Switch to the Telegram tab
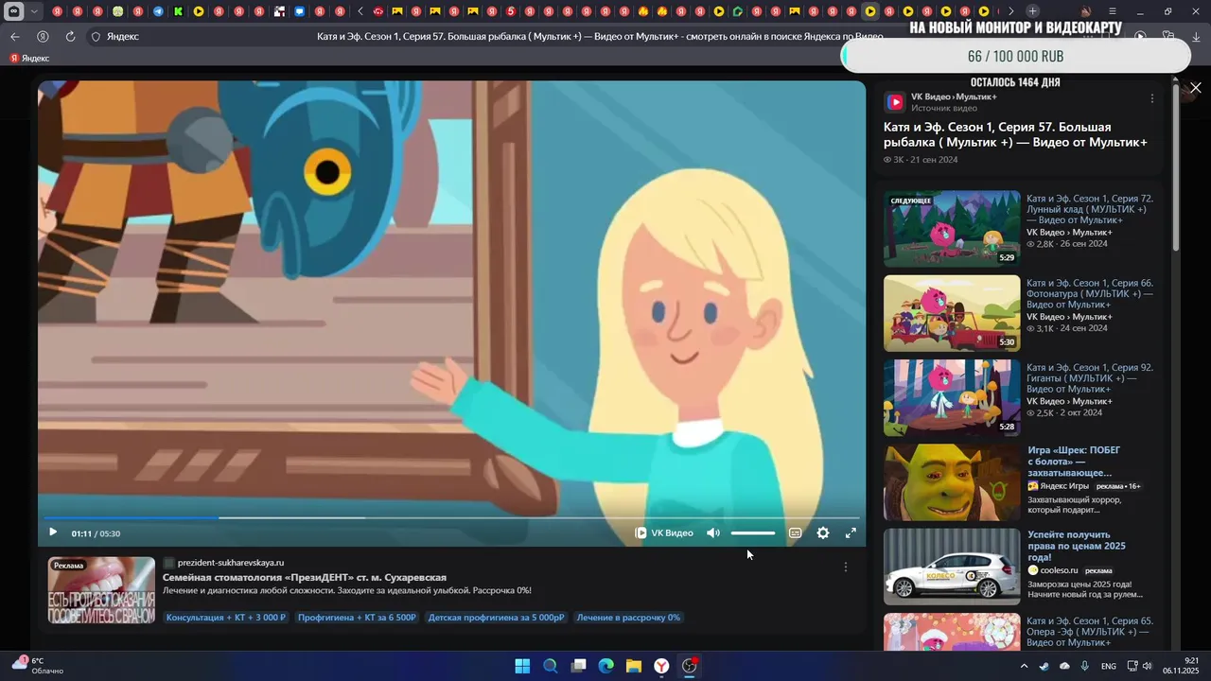 (157, 11)
